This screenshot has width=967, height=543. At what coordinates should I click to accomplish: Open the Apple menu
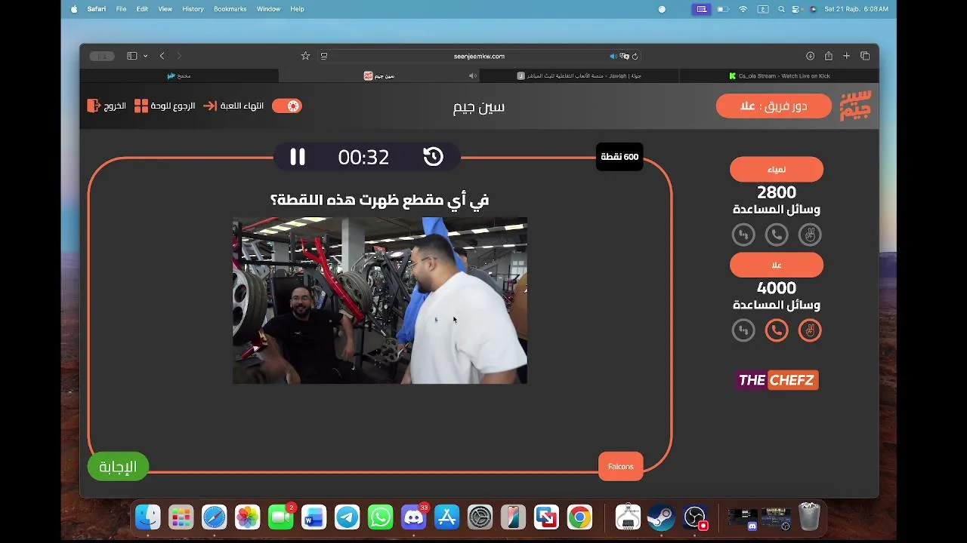pyautogui.click(x=74, y=9)
